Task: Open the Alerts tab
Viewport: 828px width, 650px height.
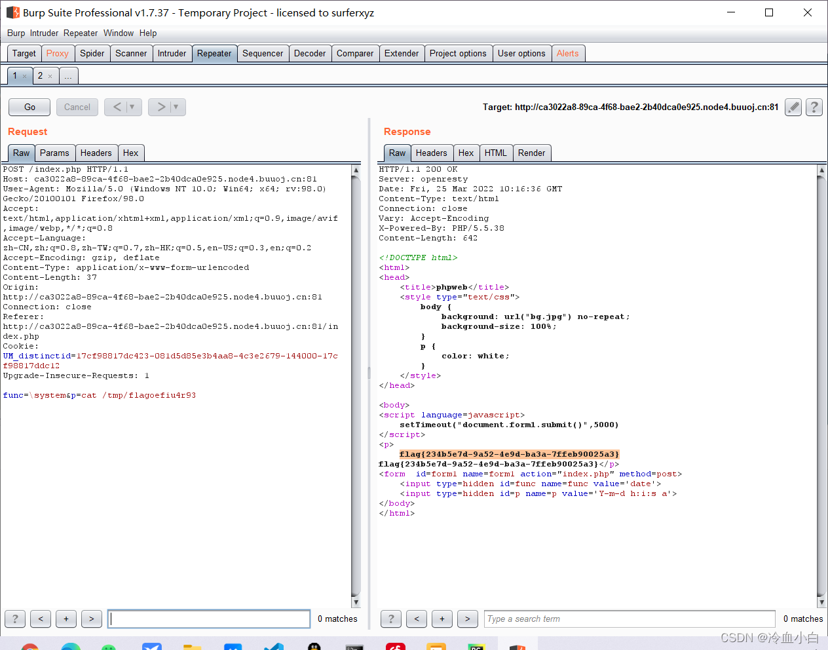Action: (x=568, y=53)
